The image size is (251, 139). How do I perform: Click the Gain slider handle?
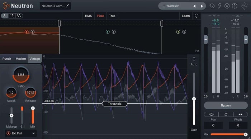[194, 99]
